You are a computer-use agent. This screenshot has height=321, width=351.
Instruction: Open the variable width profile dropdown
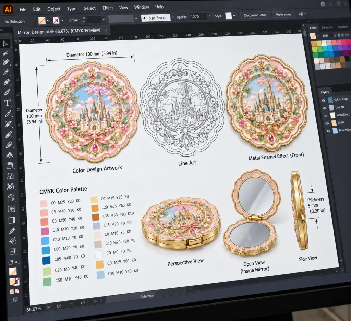pyautogui.click(x=136, y=18)
